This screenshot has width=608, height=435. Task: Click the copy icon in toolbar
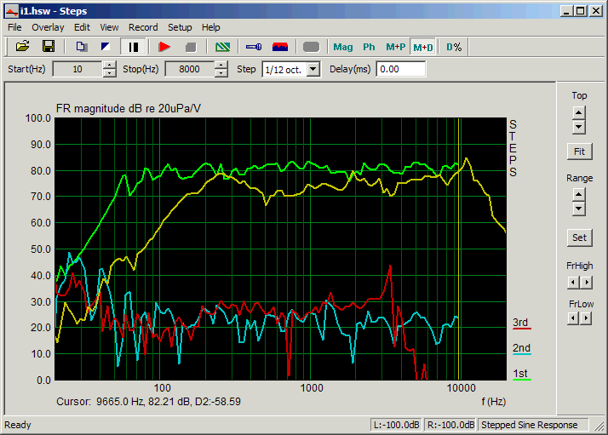tap(81, 47)
